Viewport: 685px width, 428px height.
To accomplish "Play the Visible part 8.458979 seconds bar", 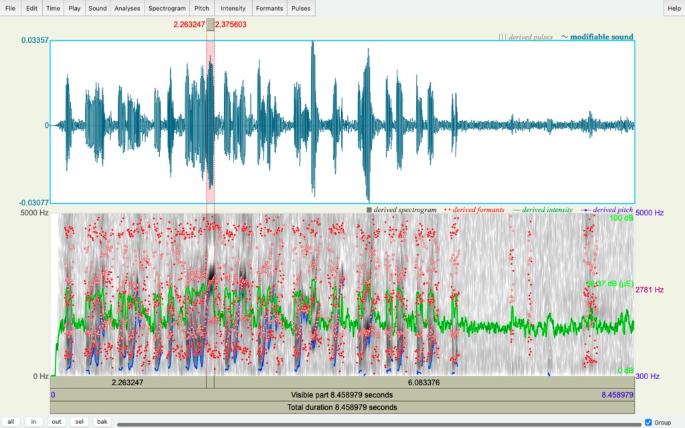I will [342, 395].
